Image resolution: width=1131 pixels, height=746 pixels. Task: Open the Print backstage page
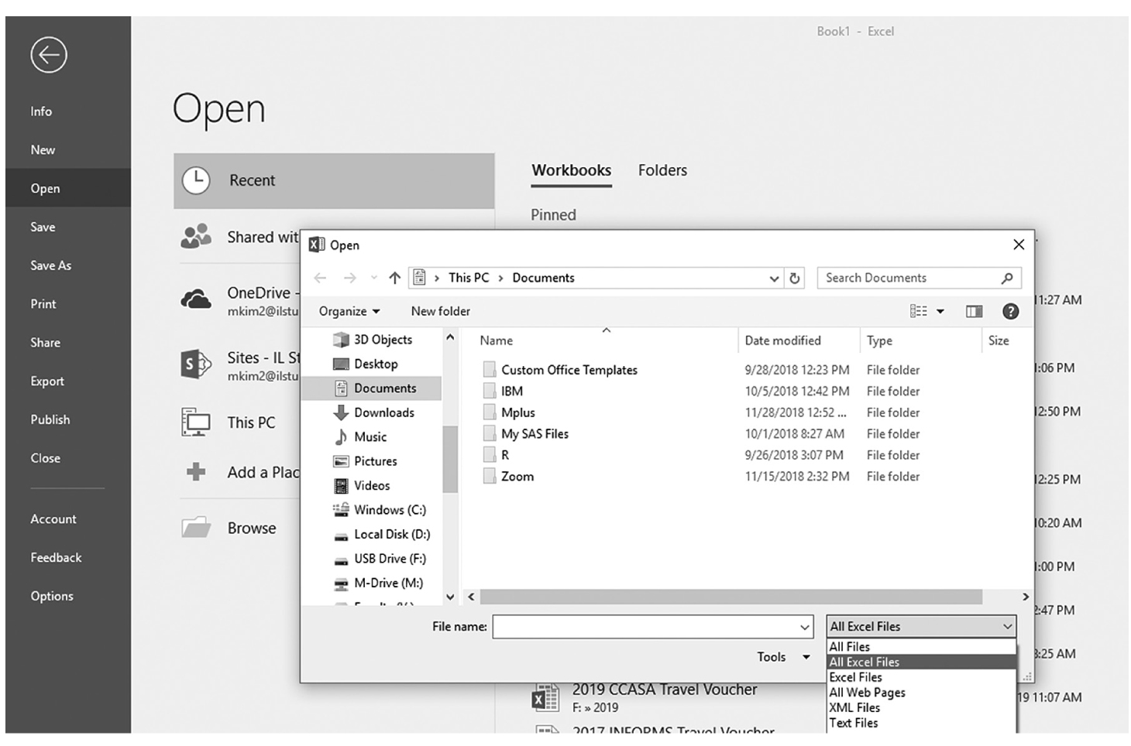pyautogui.click(x=43, y=304)
